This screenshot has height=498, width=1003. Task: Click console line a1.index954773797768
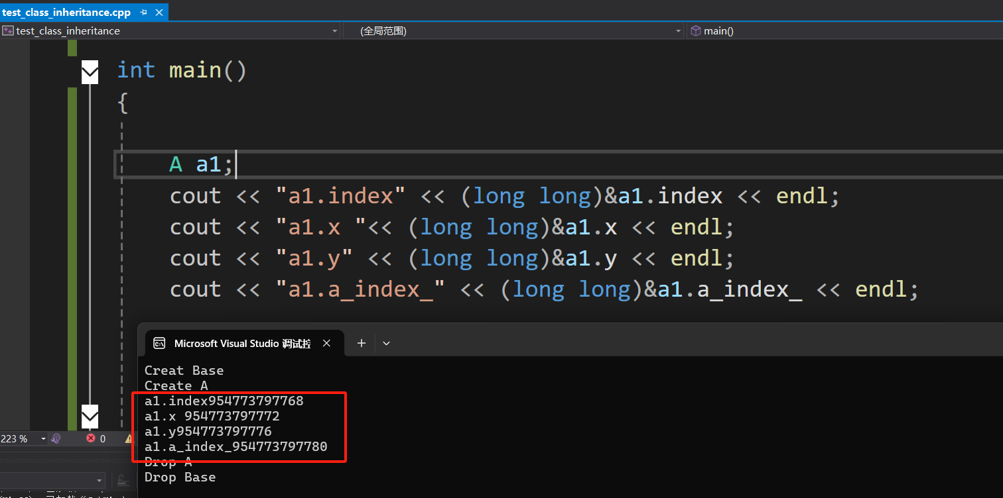pos(224,401)
